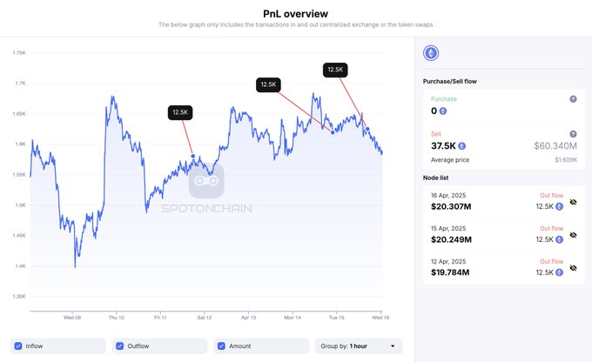Open the Group by 1 hour dropdown
The height and width of the screenshot is (362, 592).
click(357, 345)
